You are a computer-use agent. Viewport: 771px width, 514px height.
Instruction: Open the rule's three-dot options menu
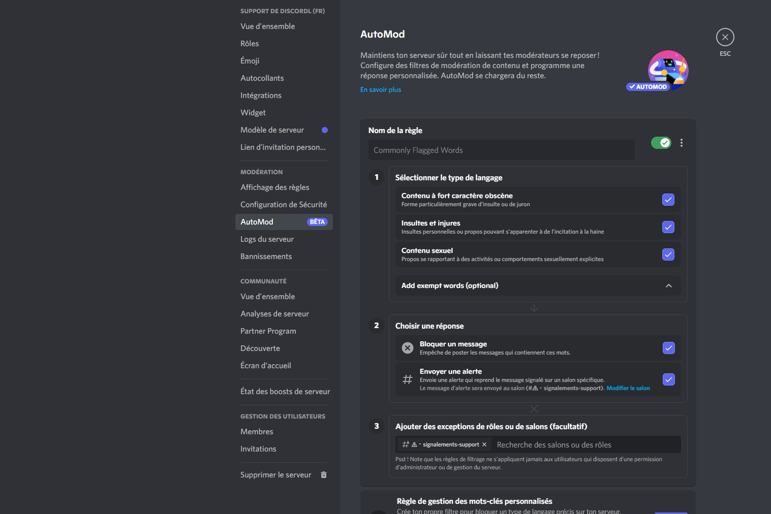click(x=681, y=143)
